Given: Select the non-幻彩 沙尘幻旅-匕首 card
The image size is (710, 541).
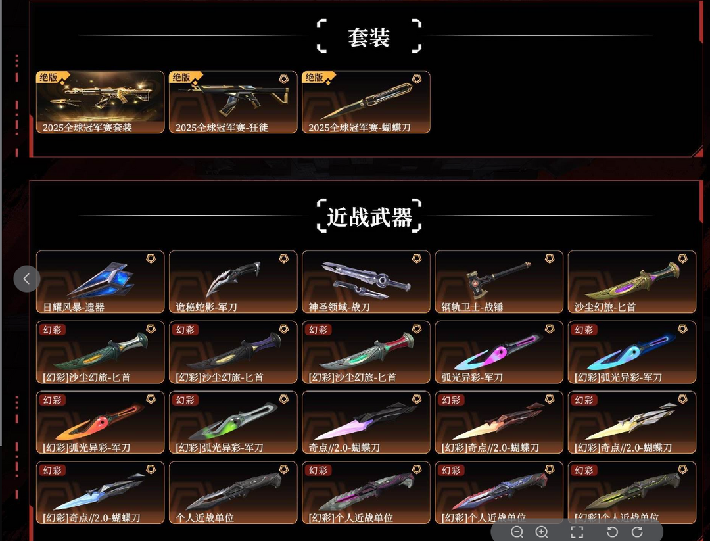Looking at the screenshot, I should tap(632, 281).
